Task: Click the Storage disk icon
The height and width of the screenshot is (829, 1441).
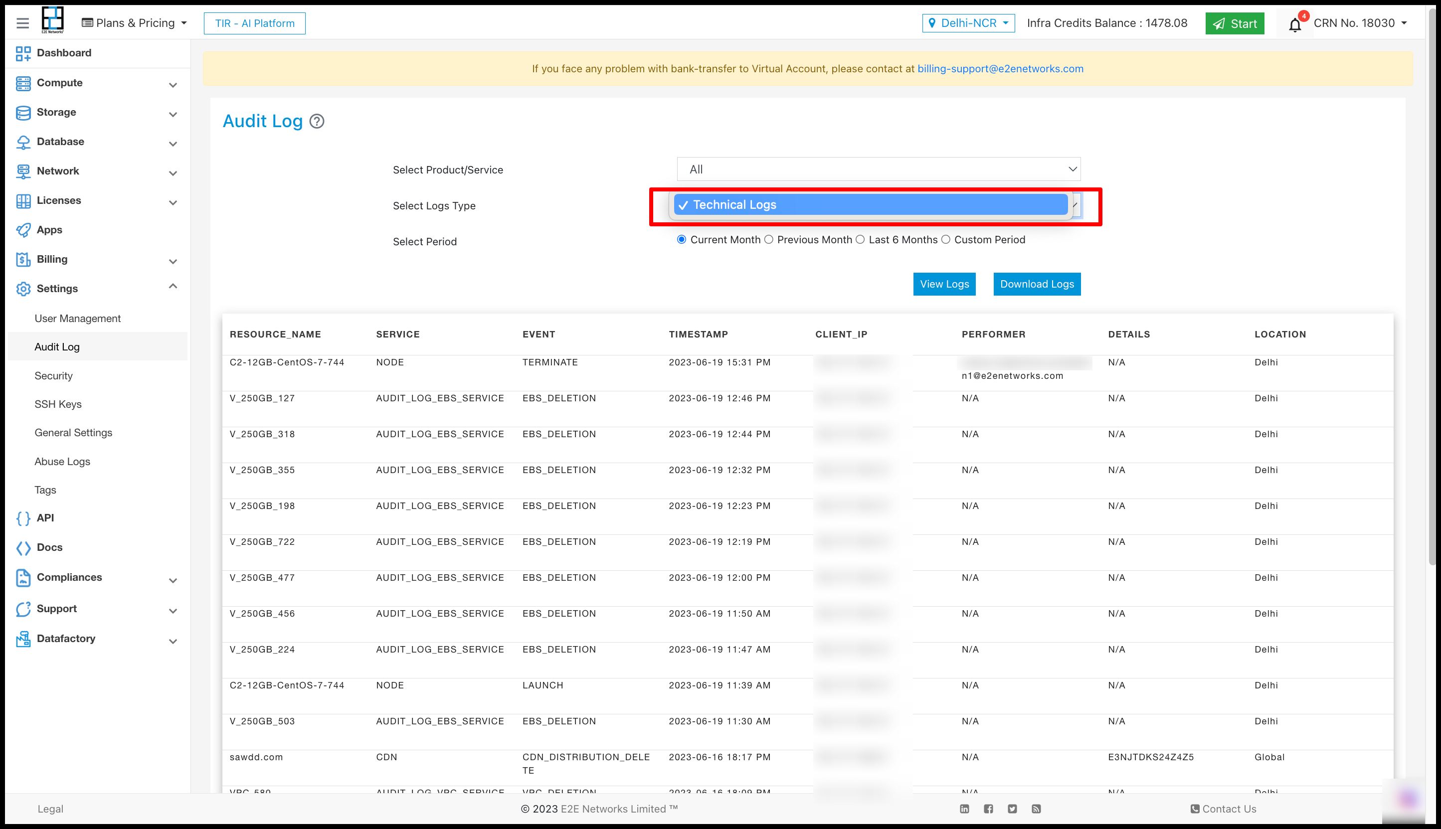Action: [23, 113]
